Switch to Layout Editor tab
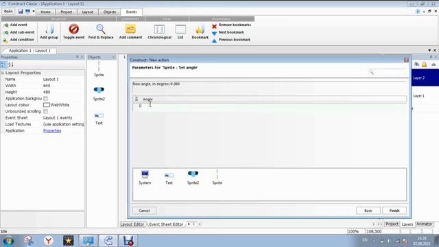Screen dimensions: 439x247 pyautogui.click(x=132, y=224)
